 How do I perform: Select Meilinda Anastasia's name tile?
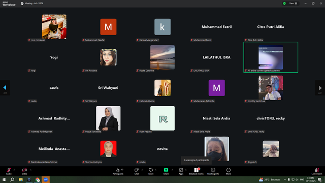54,149
